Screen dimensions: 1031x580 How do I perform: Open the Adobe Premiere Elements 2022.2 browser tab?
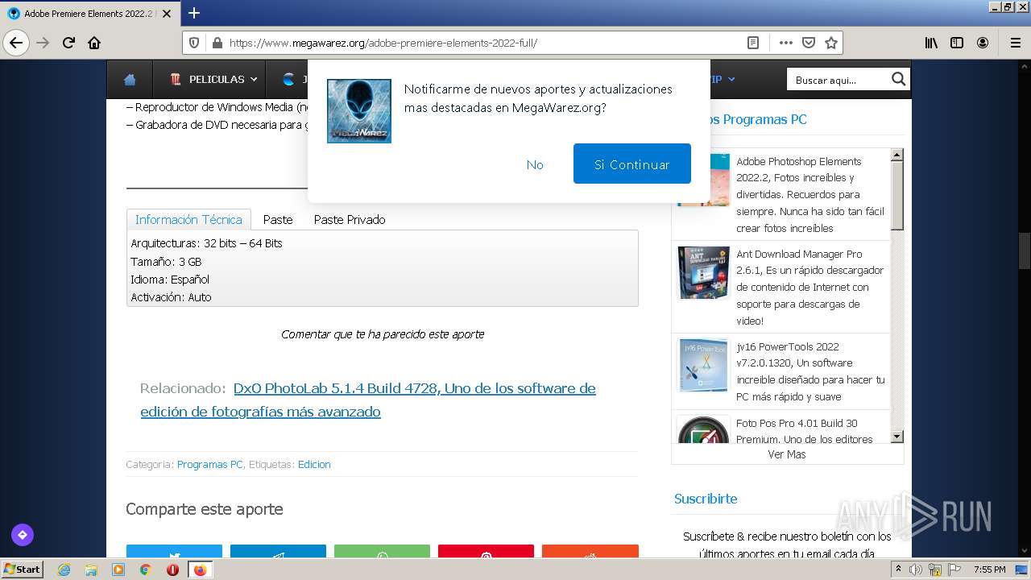pos(89,14)
